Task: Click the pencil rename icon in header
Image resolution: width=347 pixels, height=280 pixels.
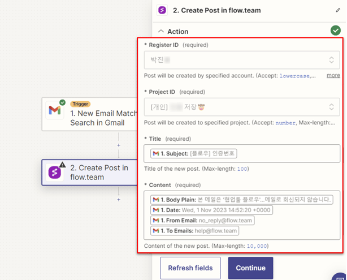Action: (339, 10)
